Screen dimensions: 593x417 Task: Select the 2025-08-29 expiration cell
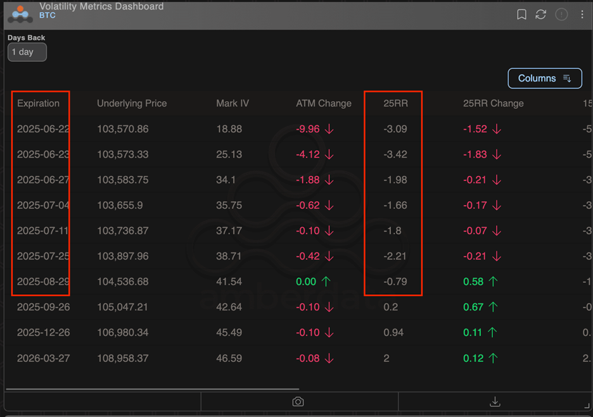click(x=44, y=282)
